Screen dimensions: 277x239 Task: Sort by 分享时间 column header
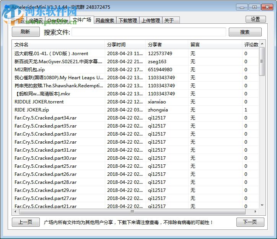(125, 44)
